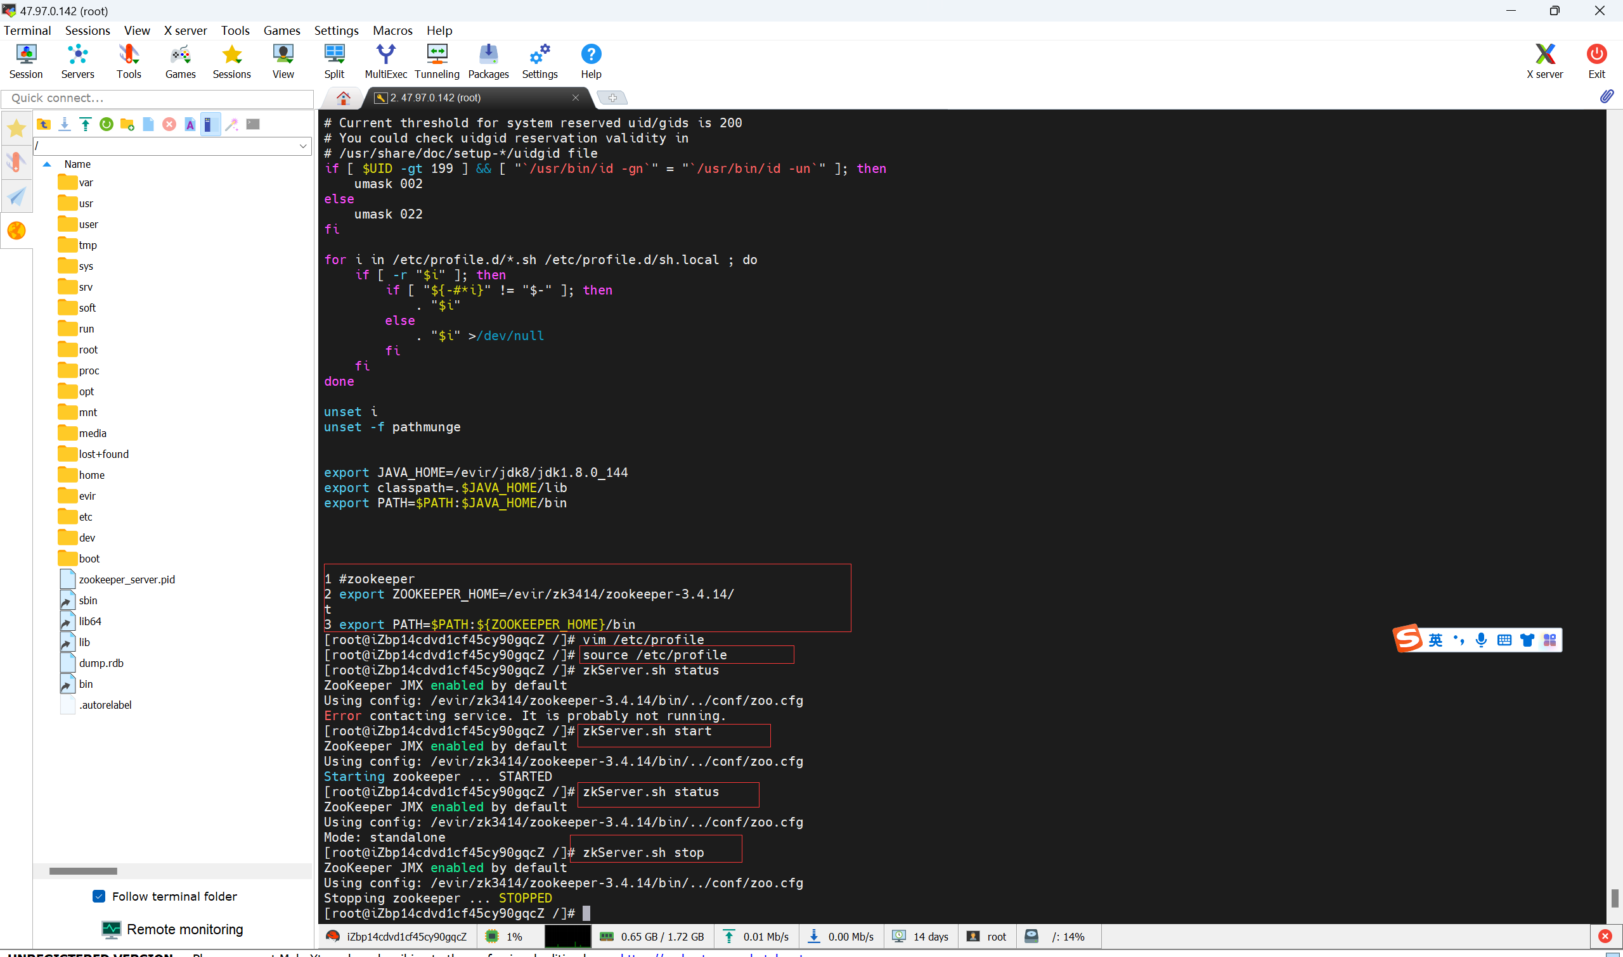Viewport: 1623px width, 957px height.
Task: Click the upload-to-server arrow icon
Action: pos(85,125)
